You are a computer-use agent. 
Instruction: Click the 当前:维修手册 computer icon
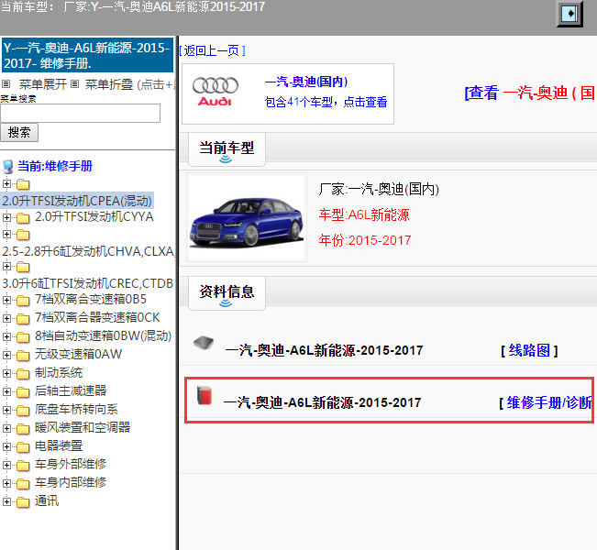[7, 167]
